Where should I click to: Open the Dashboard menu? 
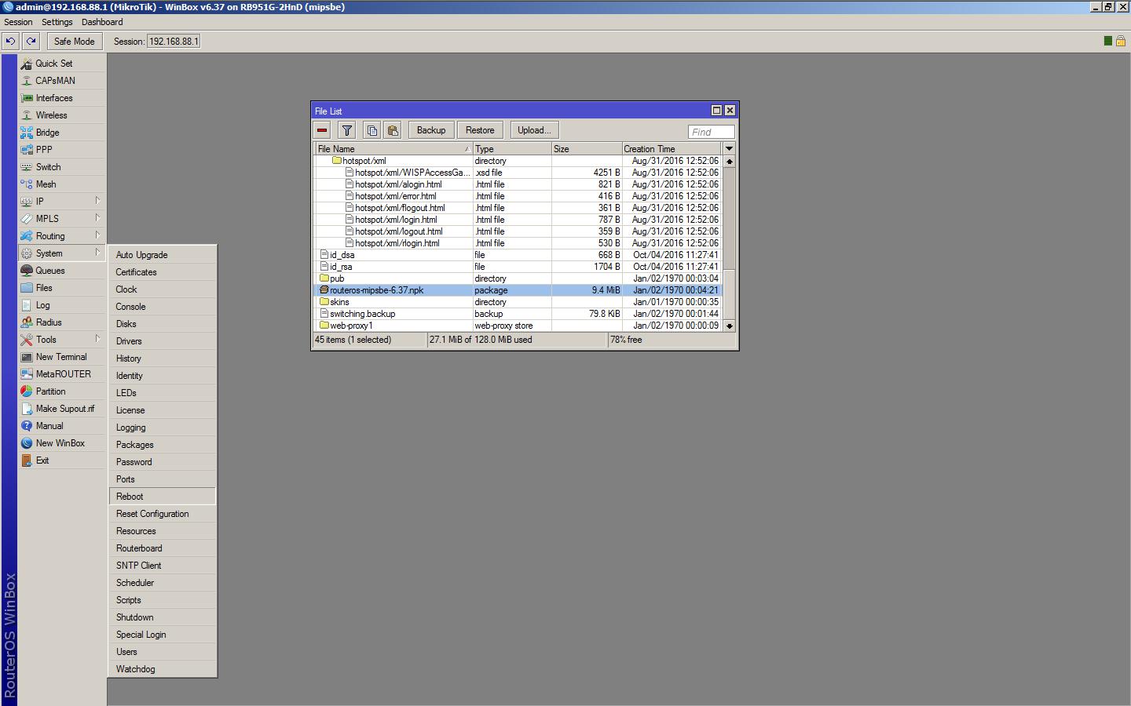(102, 22)
